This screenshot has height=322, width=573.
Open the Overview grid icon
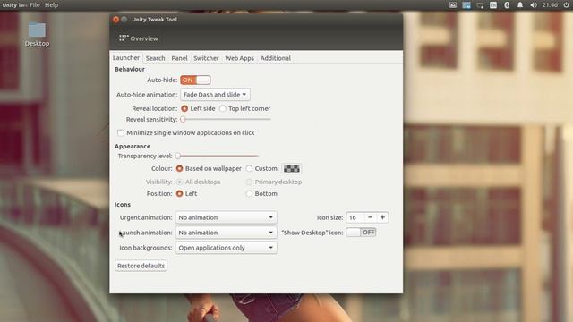[x=124, y=38]
